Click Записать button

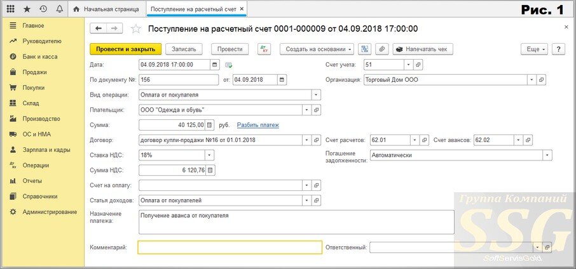184,49
